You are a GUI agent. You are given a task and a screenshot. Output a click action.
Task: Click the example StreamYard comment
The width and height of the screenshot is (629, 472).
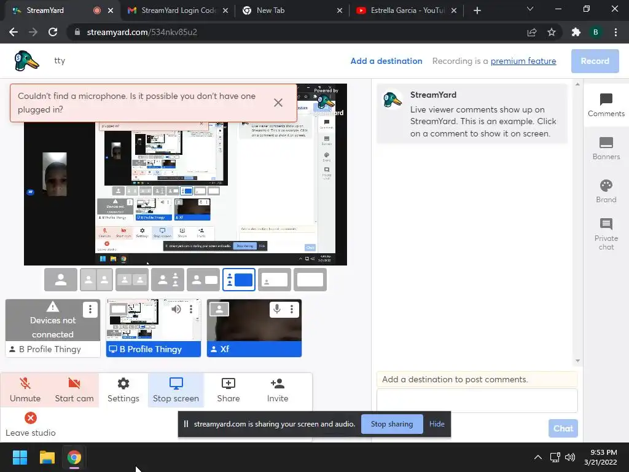472,114
